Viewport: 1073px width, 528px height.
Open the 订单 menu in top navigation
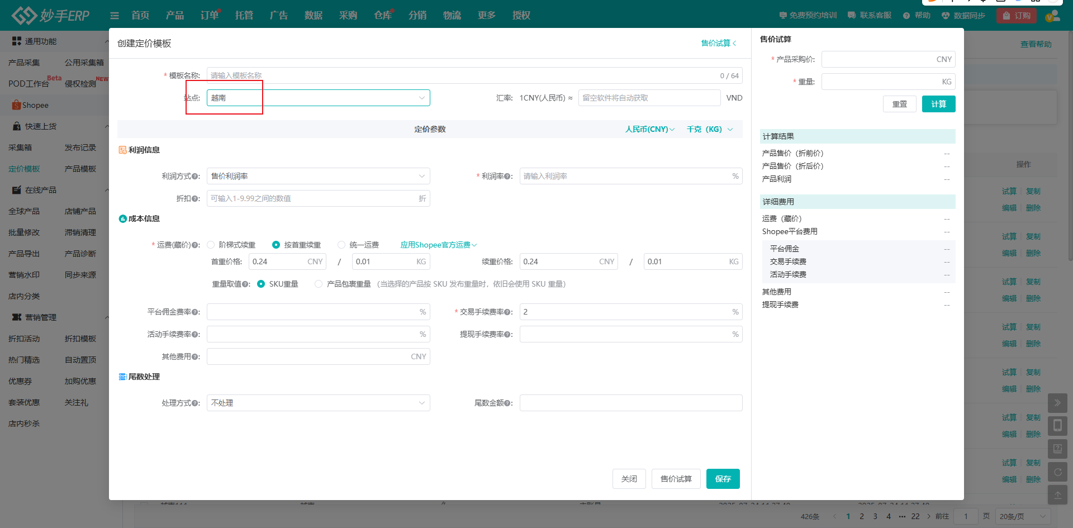click(x=210, y=16)
